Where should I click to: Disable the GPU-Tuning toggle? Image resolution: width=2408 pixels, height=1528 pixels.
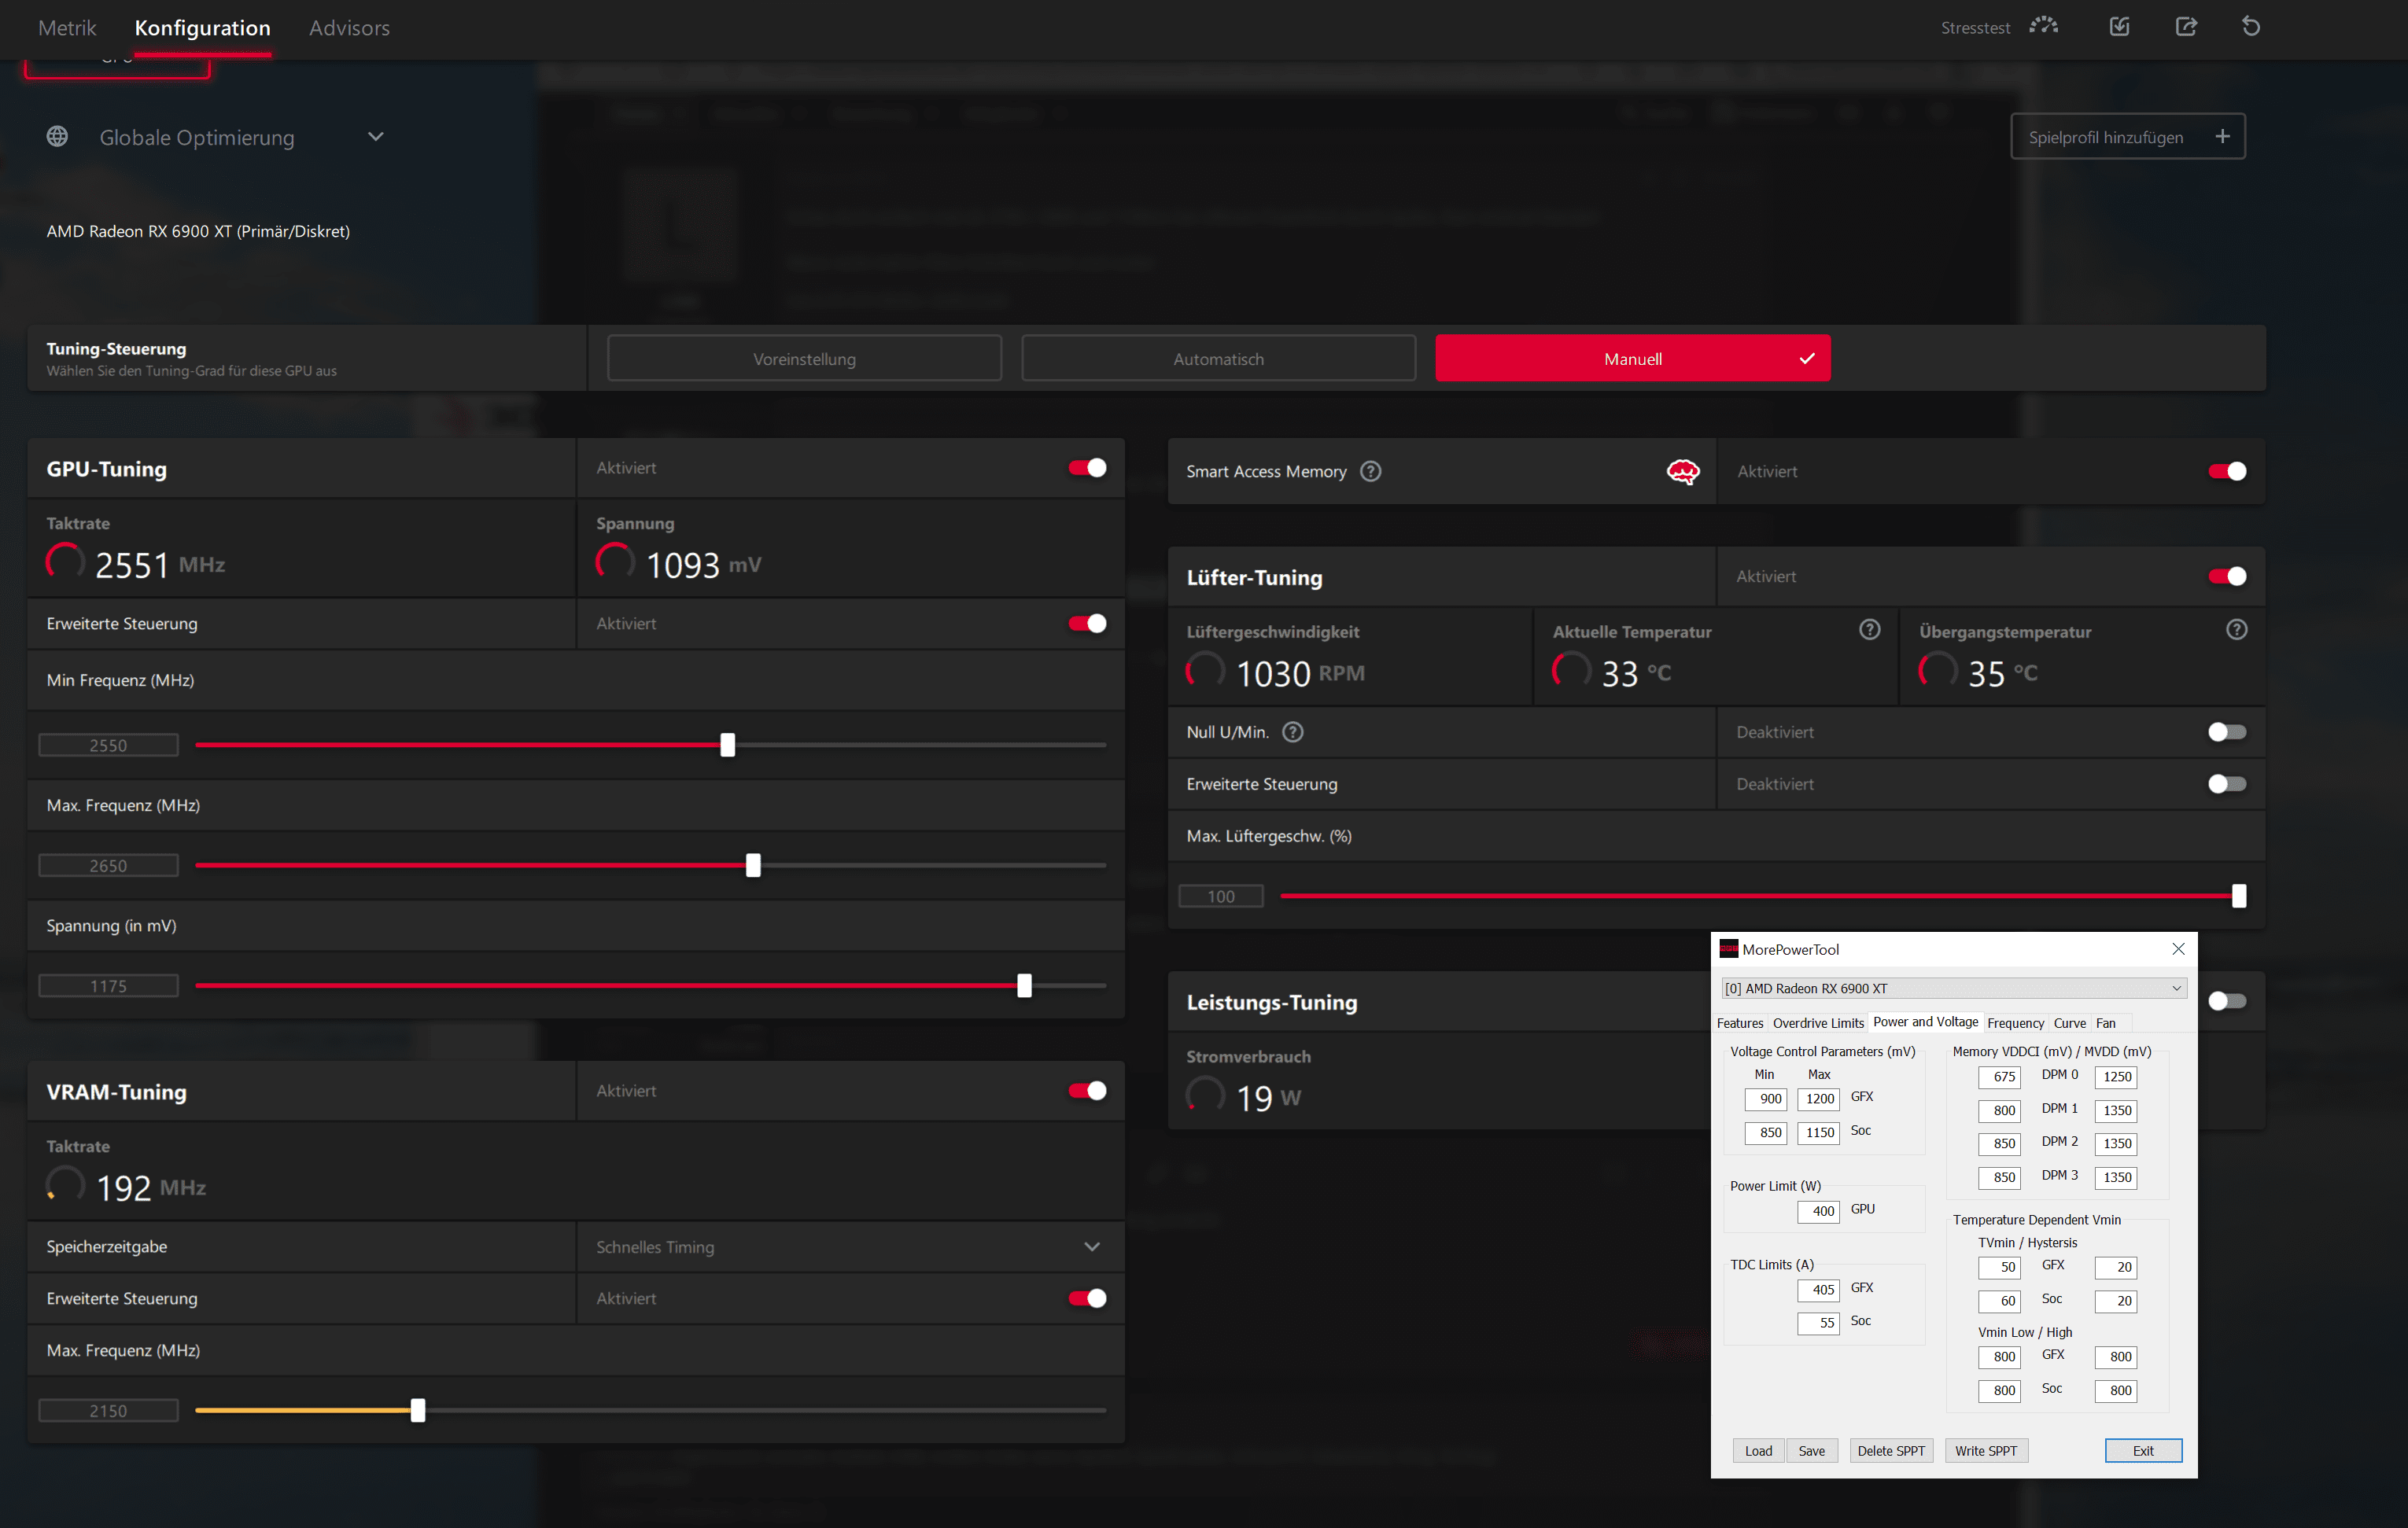[1087, 468]
